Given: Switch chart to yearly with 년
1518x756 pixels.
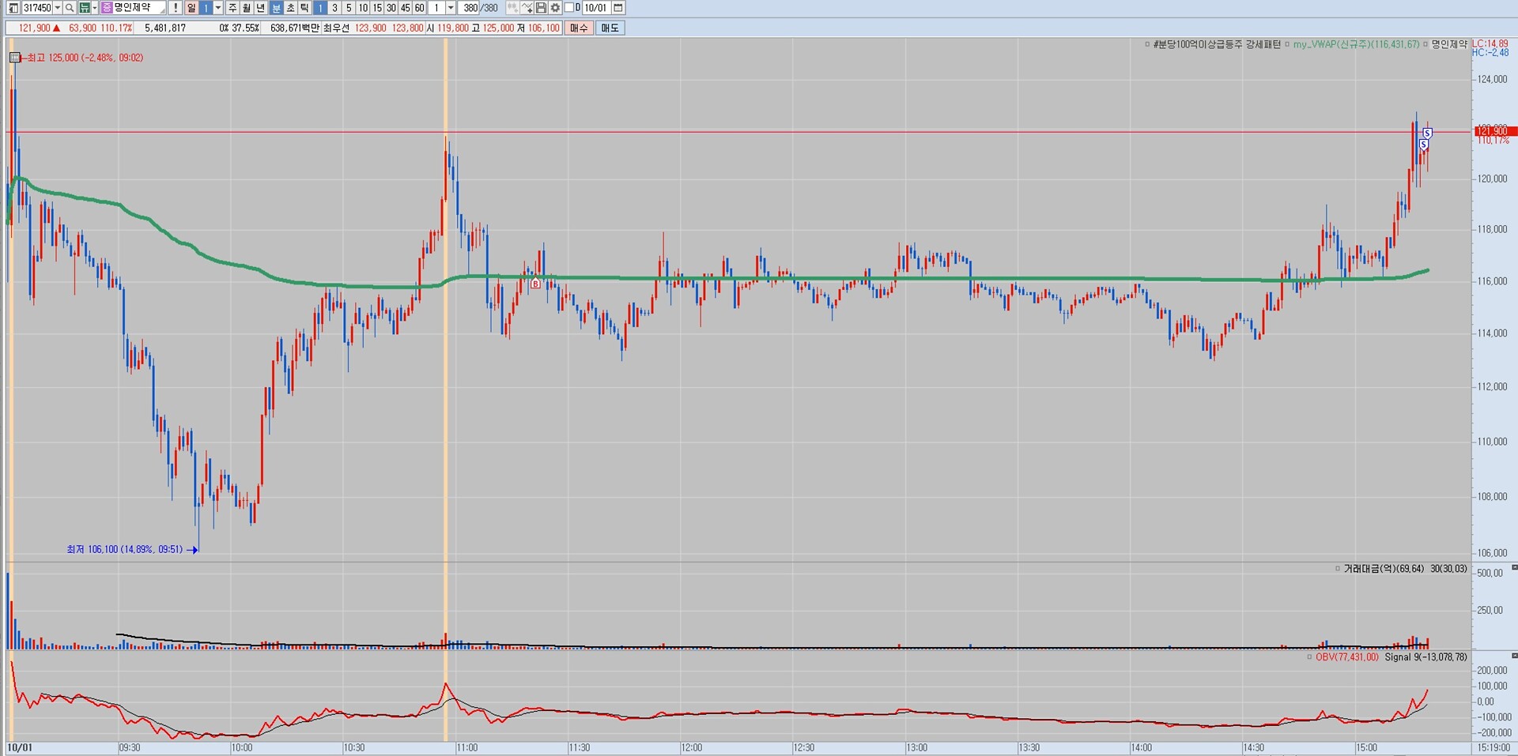Looking at the screenshot, I should point(261,8).
